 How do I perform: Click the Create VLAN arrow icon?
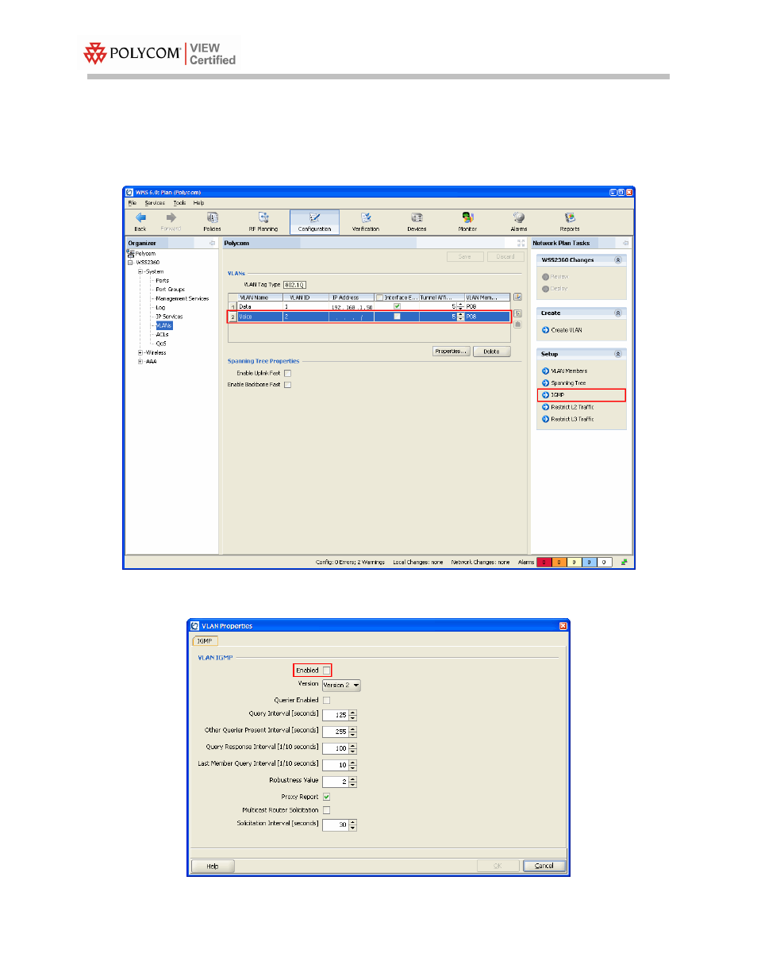pyautogui.click(x=545, y=330)
